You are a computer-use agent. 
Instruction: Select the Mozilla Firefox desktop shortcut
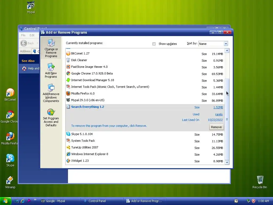pos(10,139)
